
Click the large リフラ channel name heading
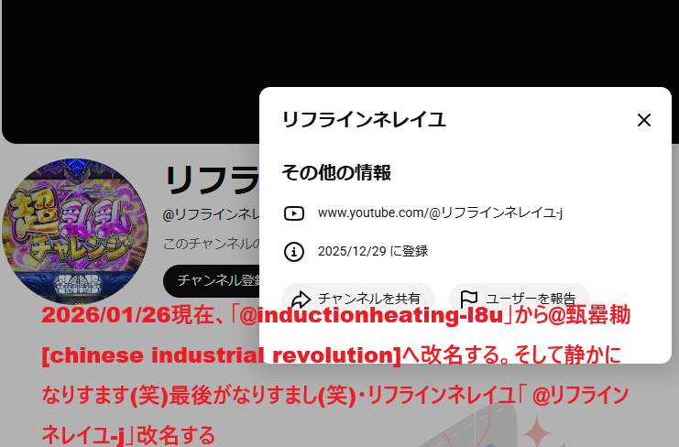pos(212,179)
